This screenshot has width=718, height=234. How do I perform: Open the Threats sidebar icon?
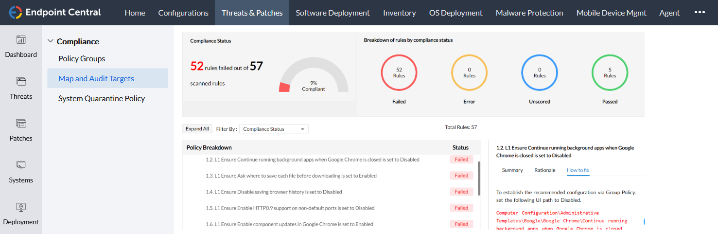click(x=21, y=82)
